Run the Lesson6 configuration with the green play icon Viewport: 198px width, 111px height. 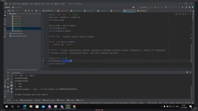click(x=152, y=7)
